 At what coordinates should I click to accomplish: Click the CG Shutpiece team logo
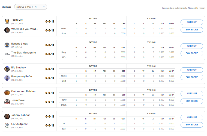click(x=7, y=125)
